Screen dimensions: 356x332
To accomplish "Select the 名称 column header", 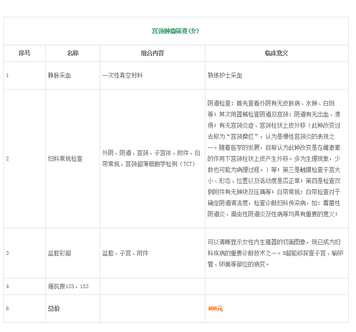I will (73, 53).
